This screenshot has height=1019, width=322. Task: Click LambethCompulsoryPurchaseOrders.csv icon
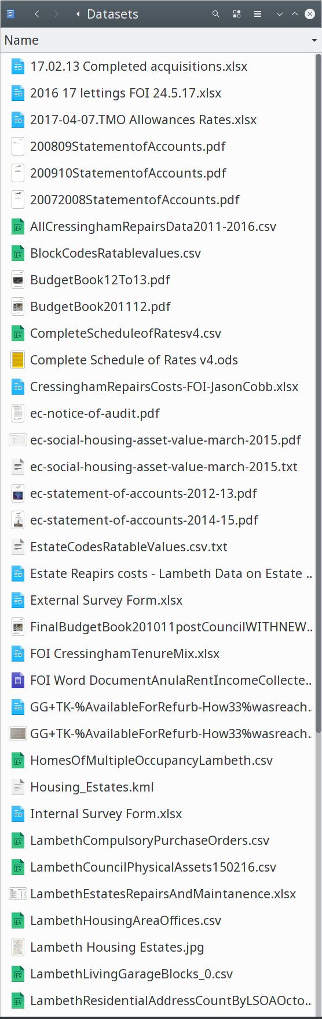(x=18, y=840)
